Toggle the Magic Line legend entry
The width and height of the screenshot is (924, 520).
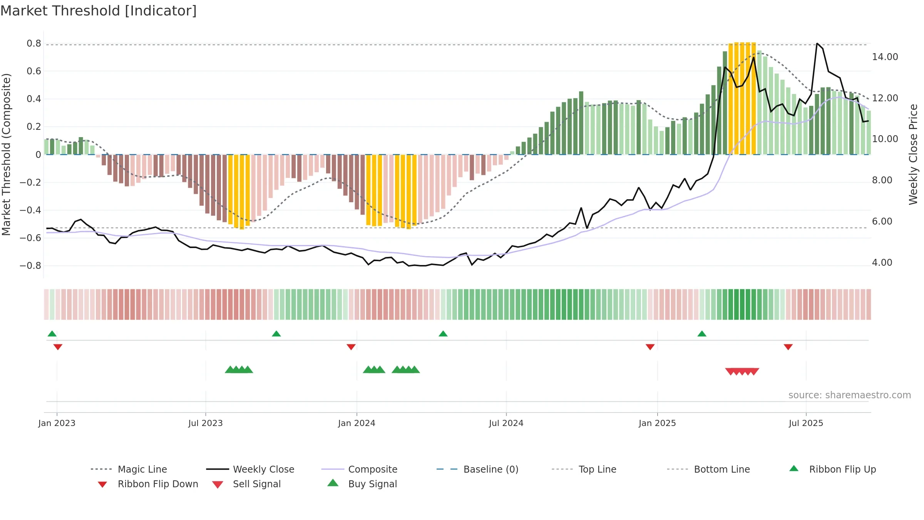click(x=129, y=469)
